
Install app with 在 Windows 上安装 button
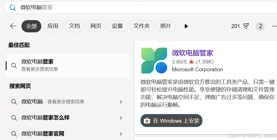171,121
